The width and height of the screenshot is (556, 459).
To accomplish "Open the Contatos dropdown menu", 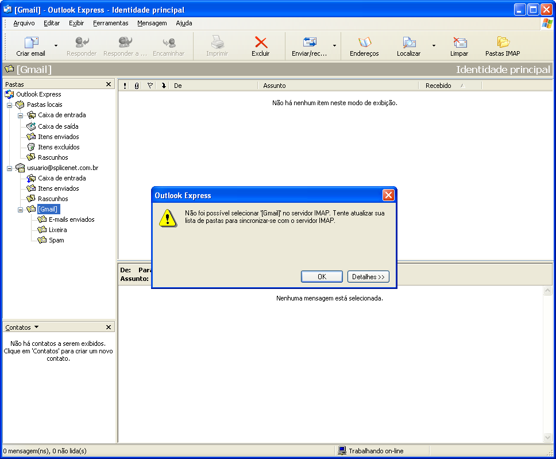I will [36, 327].
